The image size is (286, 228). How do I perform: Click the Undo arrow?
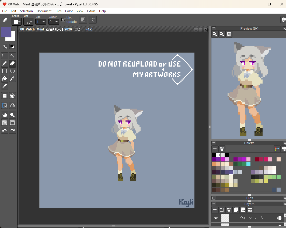[x=5, y=130]
